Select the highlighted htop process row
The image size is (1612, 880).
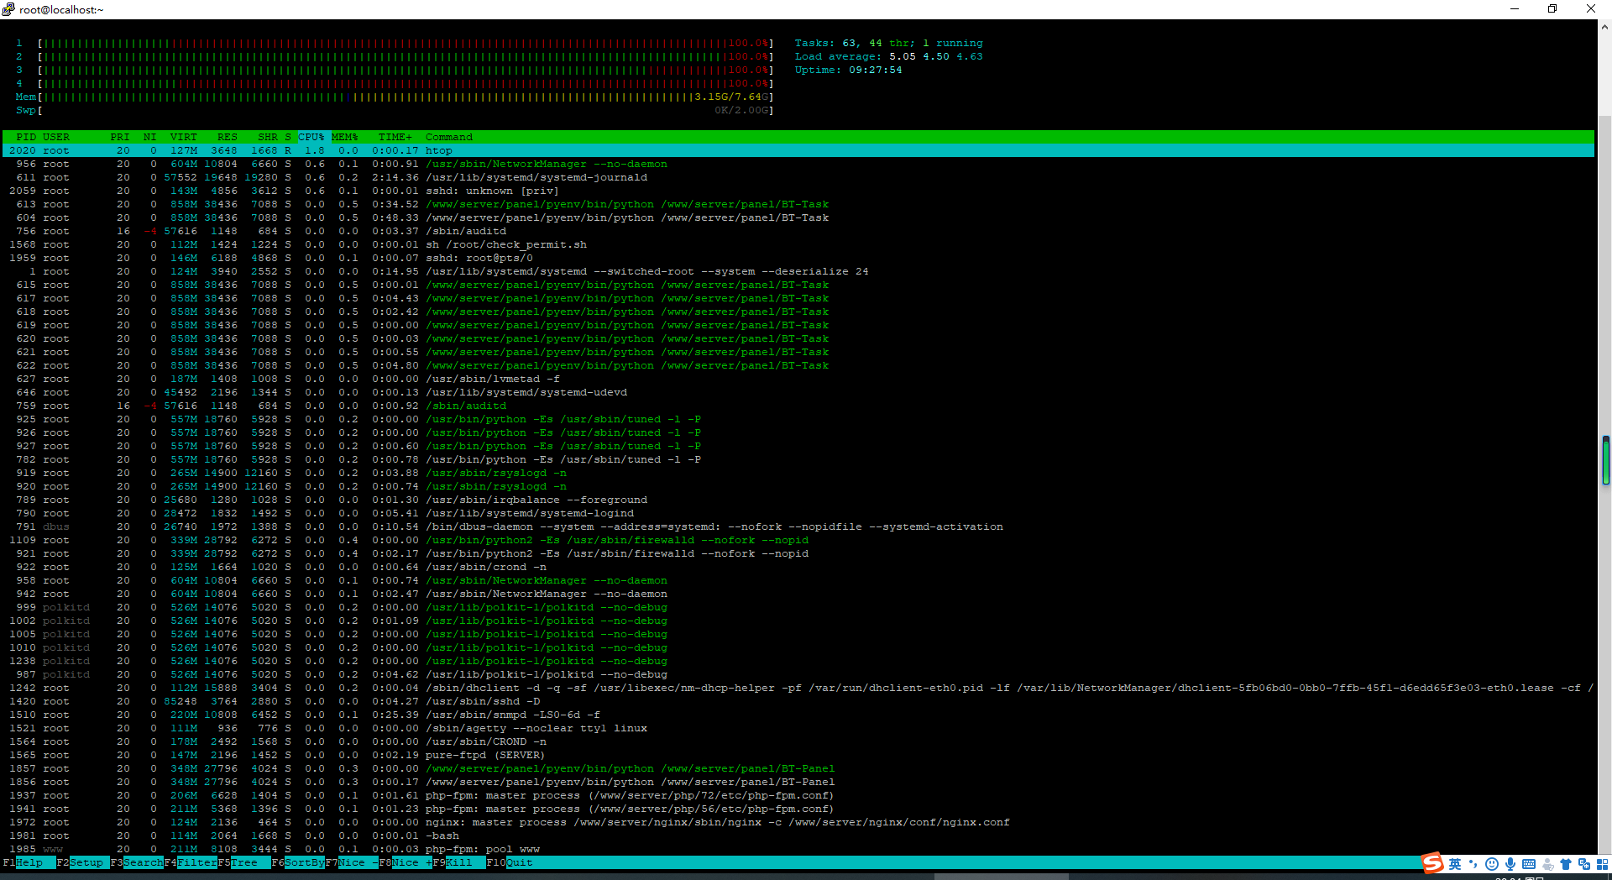pyautogui.click(x=798, y=150)
